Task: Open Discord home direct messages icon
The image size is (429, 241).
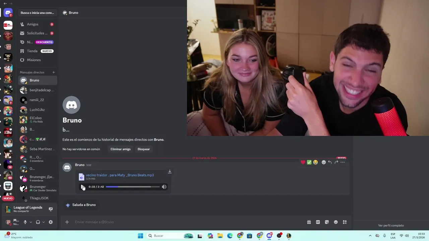Action: point(8,13)
